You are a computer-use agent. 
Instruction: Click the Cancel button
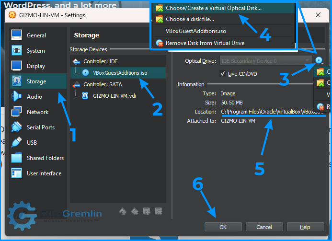pos(264,227)
